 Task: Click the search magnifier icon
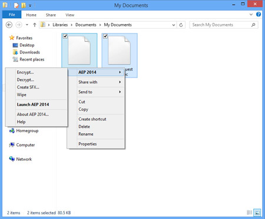point(253,25)
